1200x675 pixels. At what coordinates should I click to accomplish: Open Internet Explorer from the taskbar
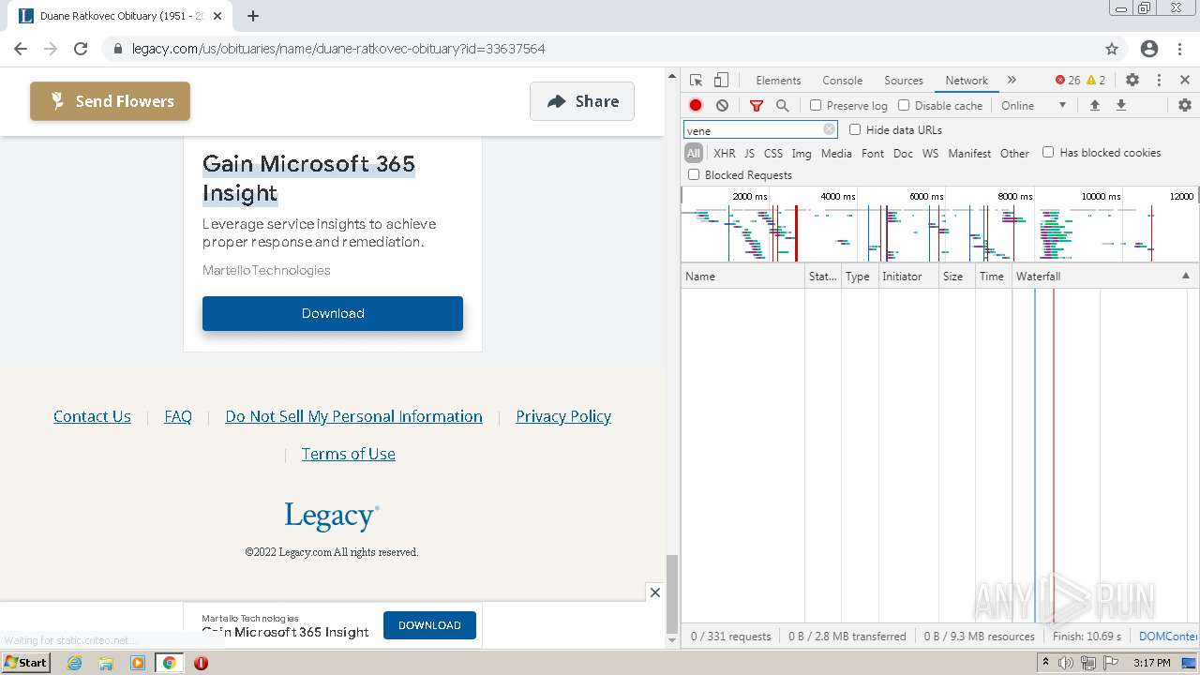point(75,663)
